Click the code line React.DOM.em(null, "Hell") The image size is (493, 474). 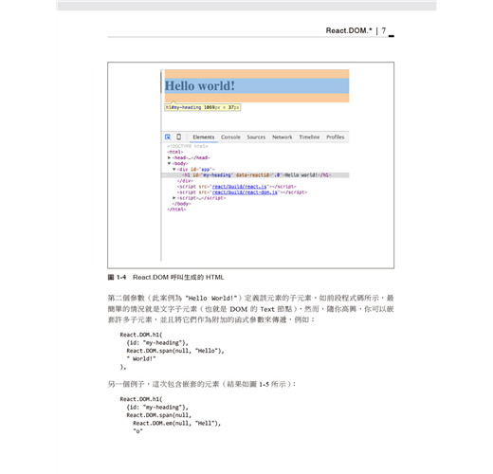(x=177, y=423)
